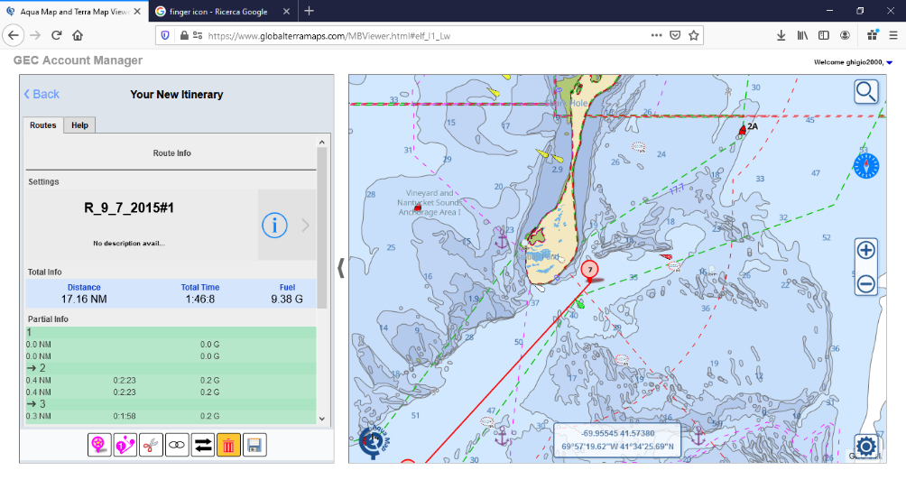Select waypoint 7 marker on the map
Image resolution: width=906 pixels, height=480 pixels.
589,270
